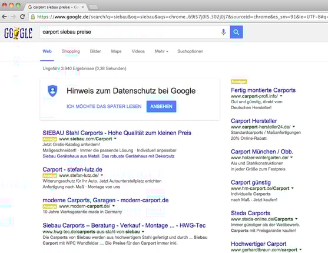Image resolution: width=328 pixels, height=253 pixels.
Task: Click the browser forward arrow
Action: pos(14,17)
